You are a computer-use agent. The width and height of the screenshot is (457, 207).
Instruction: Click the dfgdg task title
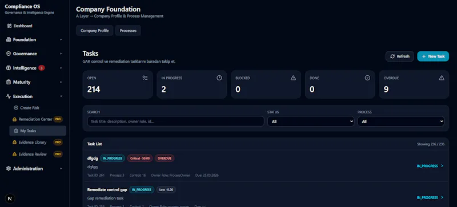tap(92, 159)
